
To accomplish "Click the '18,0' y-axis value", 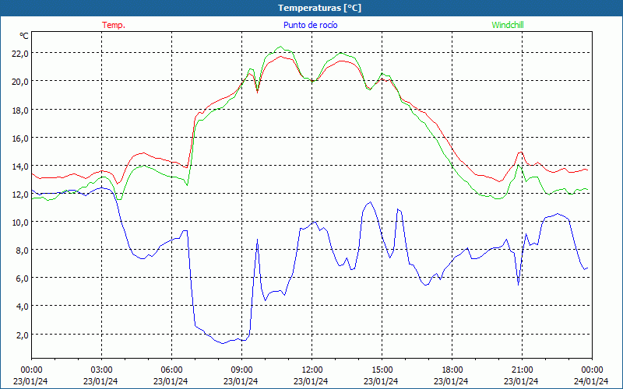I will [x=20, y=110].
